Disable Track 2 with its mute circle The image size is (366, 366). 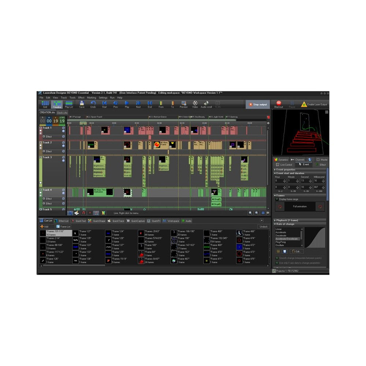click(x=63, y=143)
